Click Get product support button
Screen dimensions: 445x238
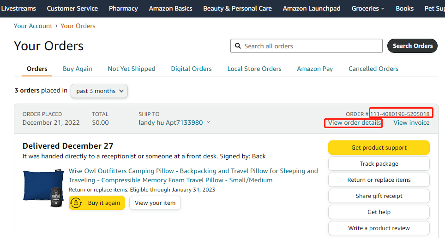pyautogui.click(x=379, y=147)
